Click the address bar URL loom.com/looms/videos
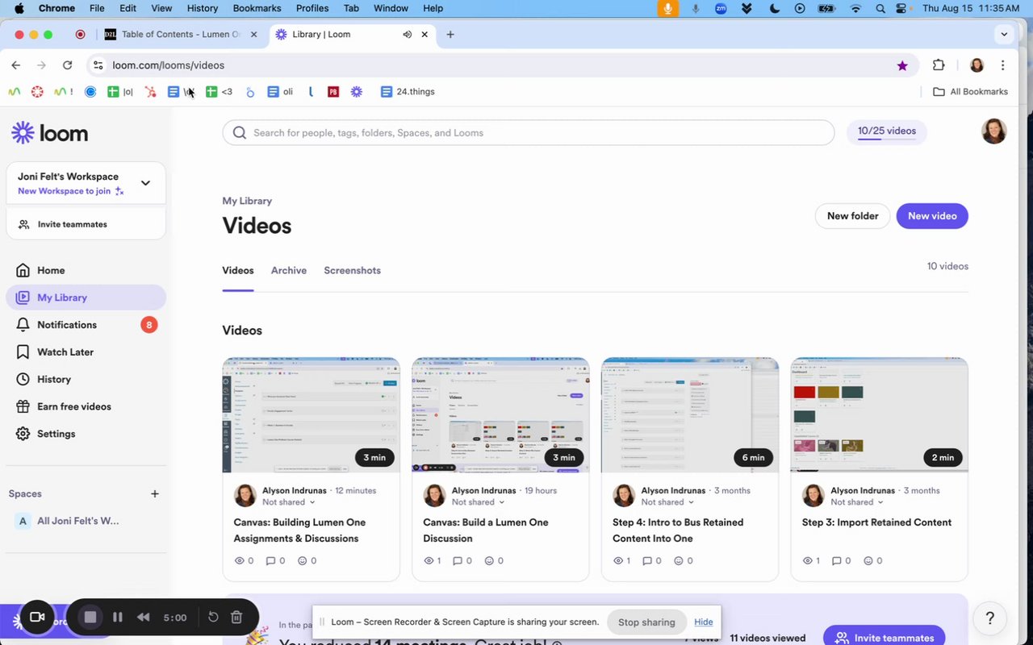This screenshot has width=1033, height=645. (168, 65)
